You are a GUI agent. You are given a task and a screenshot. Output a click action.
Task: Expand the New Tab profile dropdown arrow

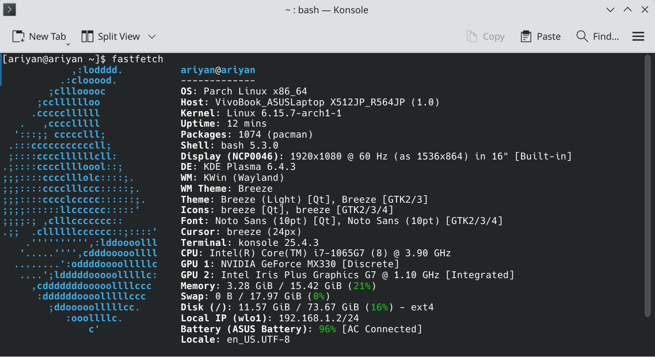[x=68, y=44]
